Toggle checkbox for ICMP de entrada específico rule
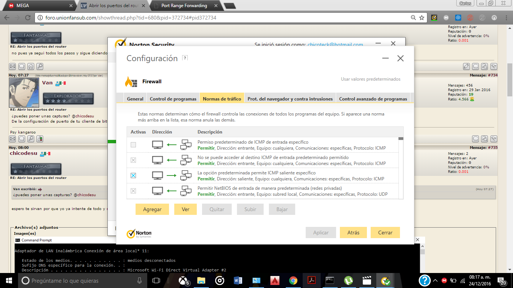513x288 pixels. 133,145
